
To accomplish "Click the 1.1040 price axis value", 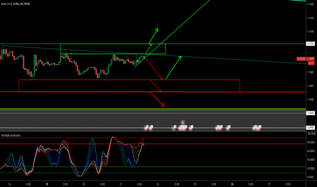I will coord(310,100).
